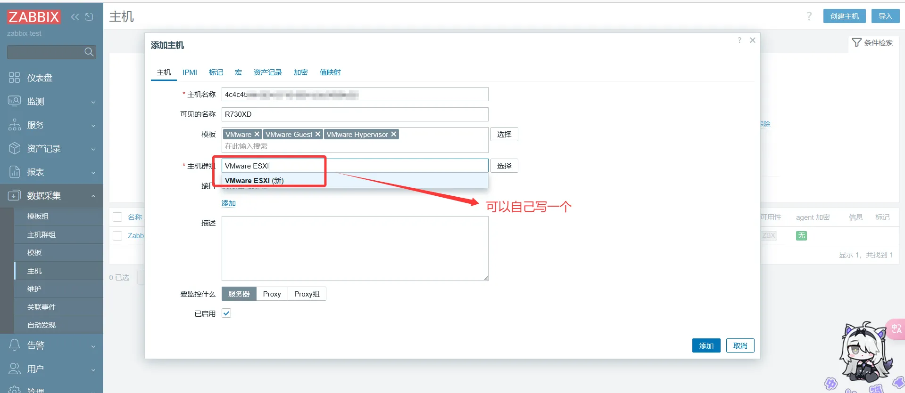The image size is (905, 393).
Task: Collapse the 数据采集 menu chevron
Action: point(93,196)
